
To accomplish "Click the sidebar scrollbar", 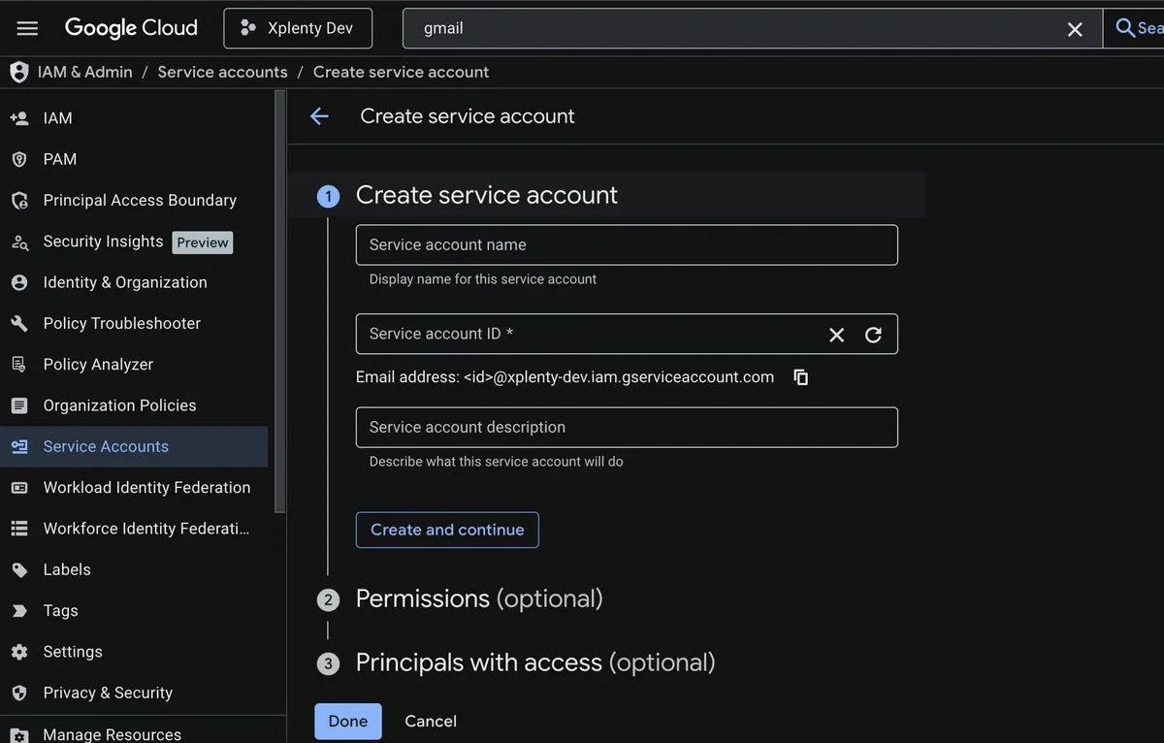I will pyautogui.click(x=280, y=301).
